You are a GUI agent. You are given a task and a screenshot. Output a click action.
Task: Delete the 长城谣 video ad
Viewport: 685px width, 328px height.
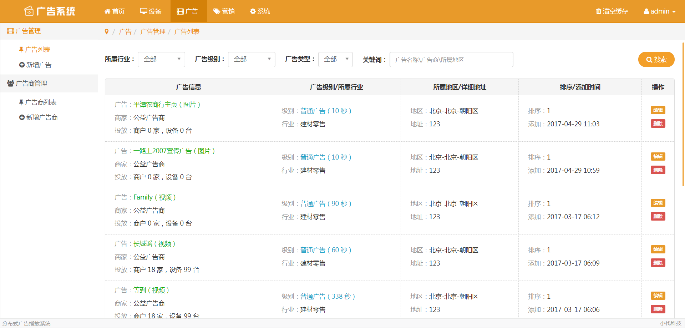[658, 263]
